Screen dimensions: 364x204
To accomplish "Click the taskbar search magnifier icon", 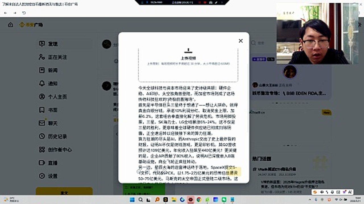I will (x=141, y=200).
